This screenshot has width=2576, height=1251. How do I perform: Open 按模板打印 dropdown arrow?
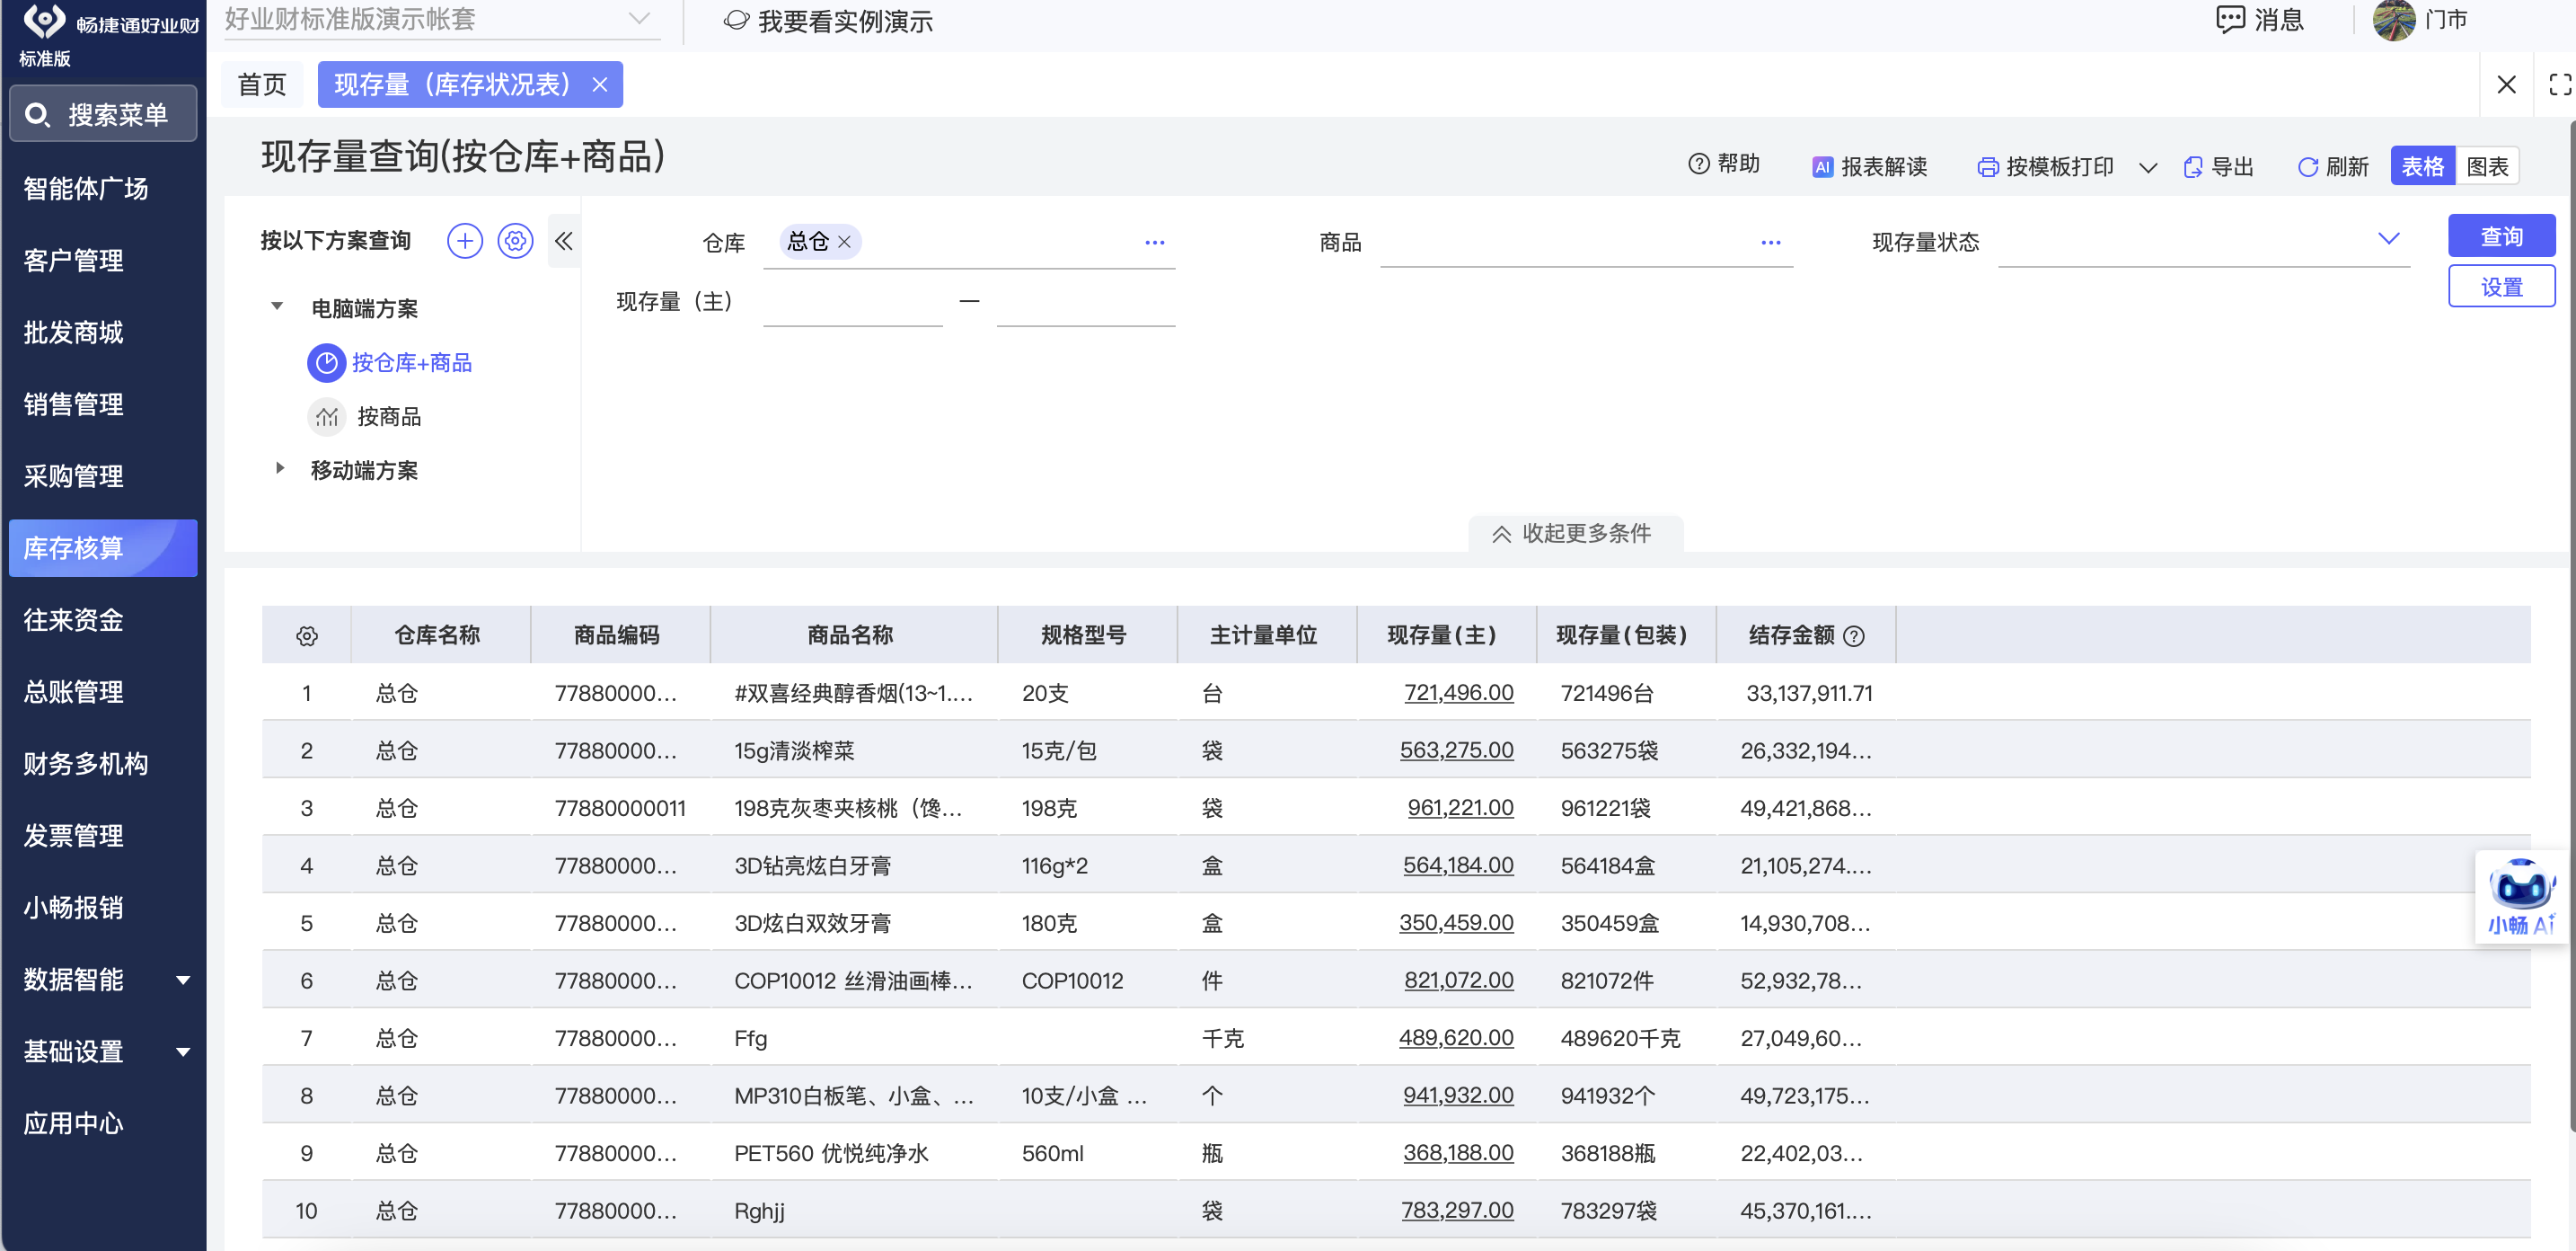pyautogui.click(x=2147, y=167)
